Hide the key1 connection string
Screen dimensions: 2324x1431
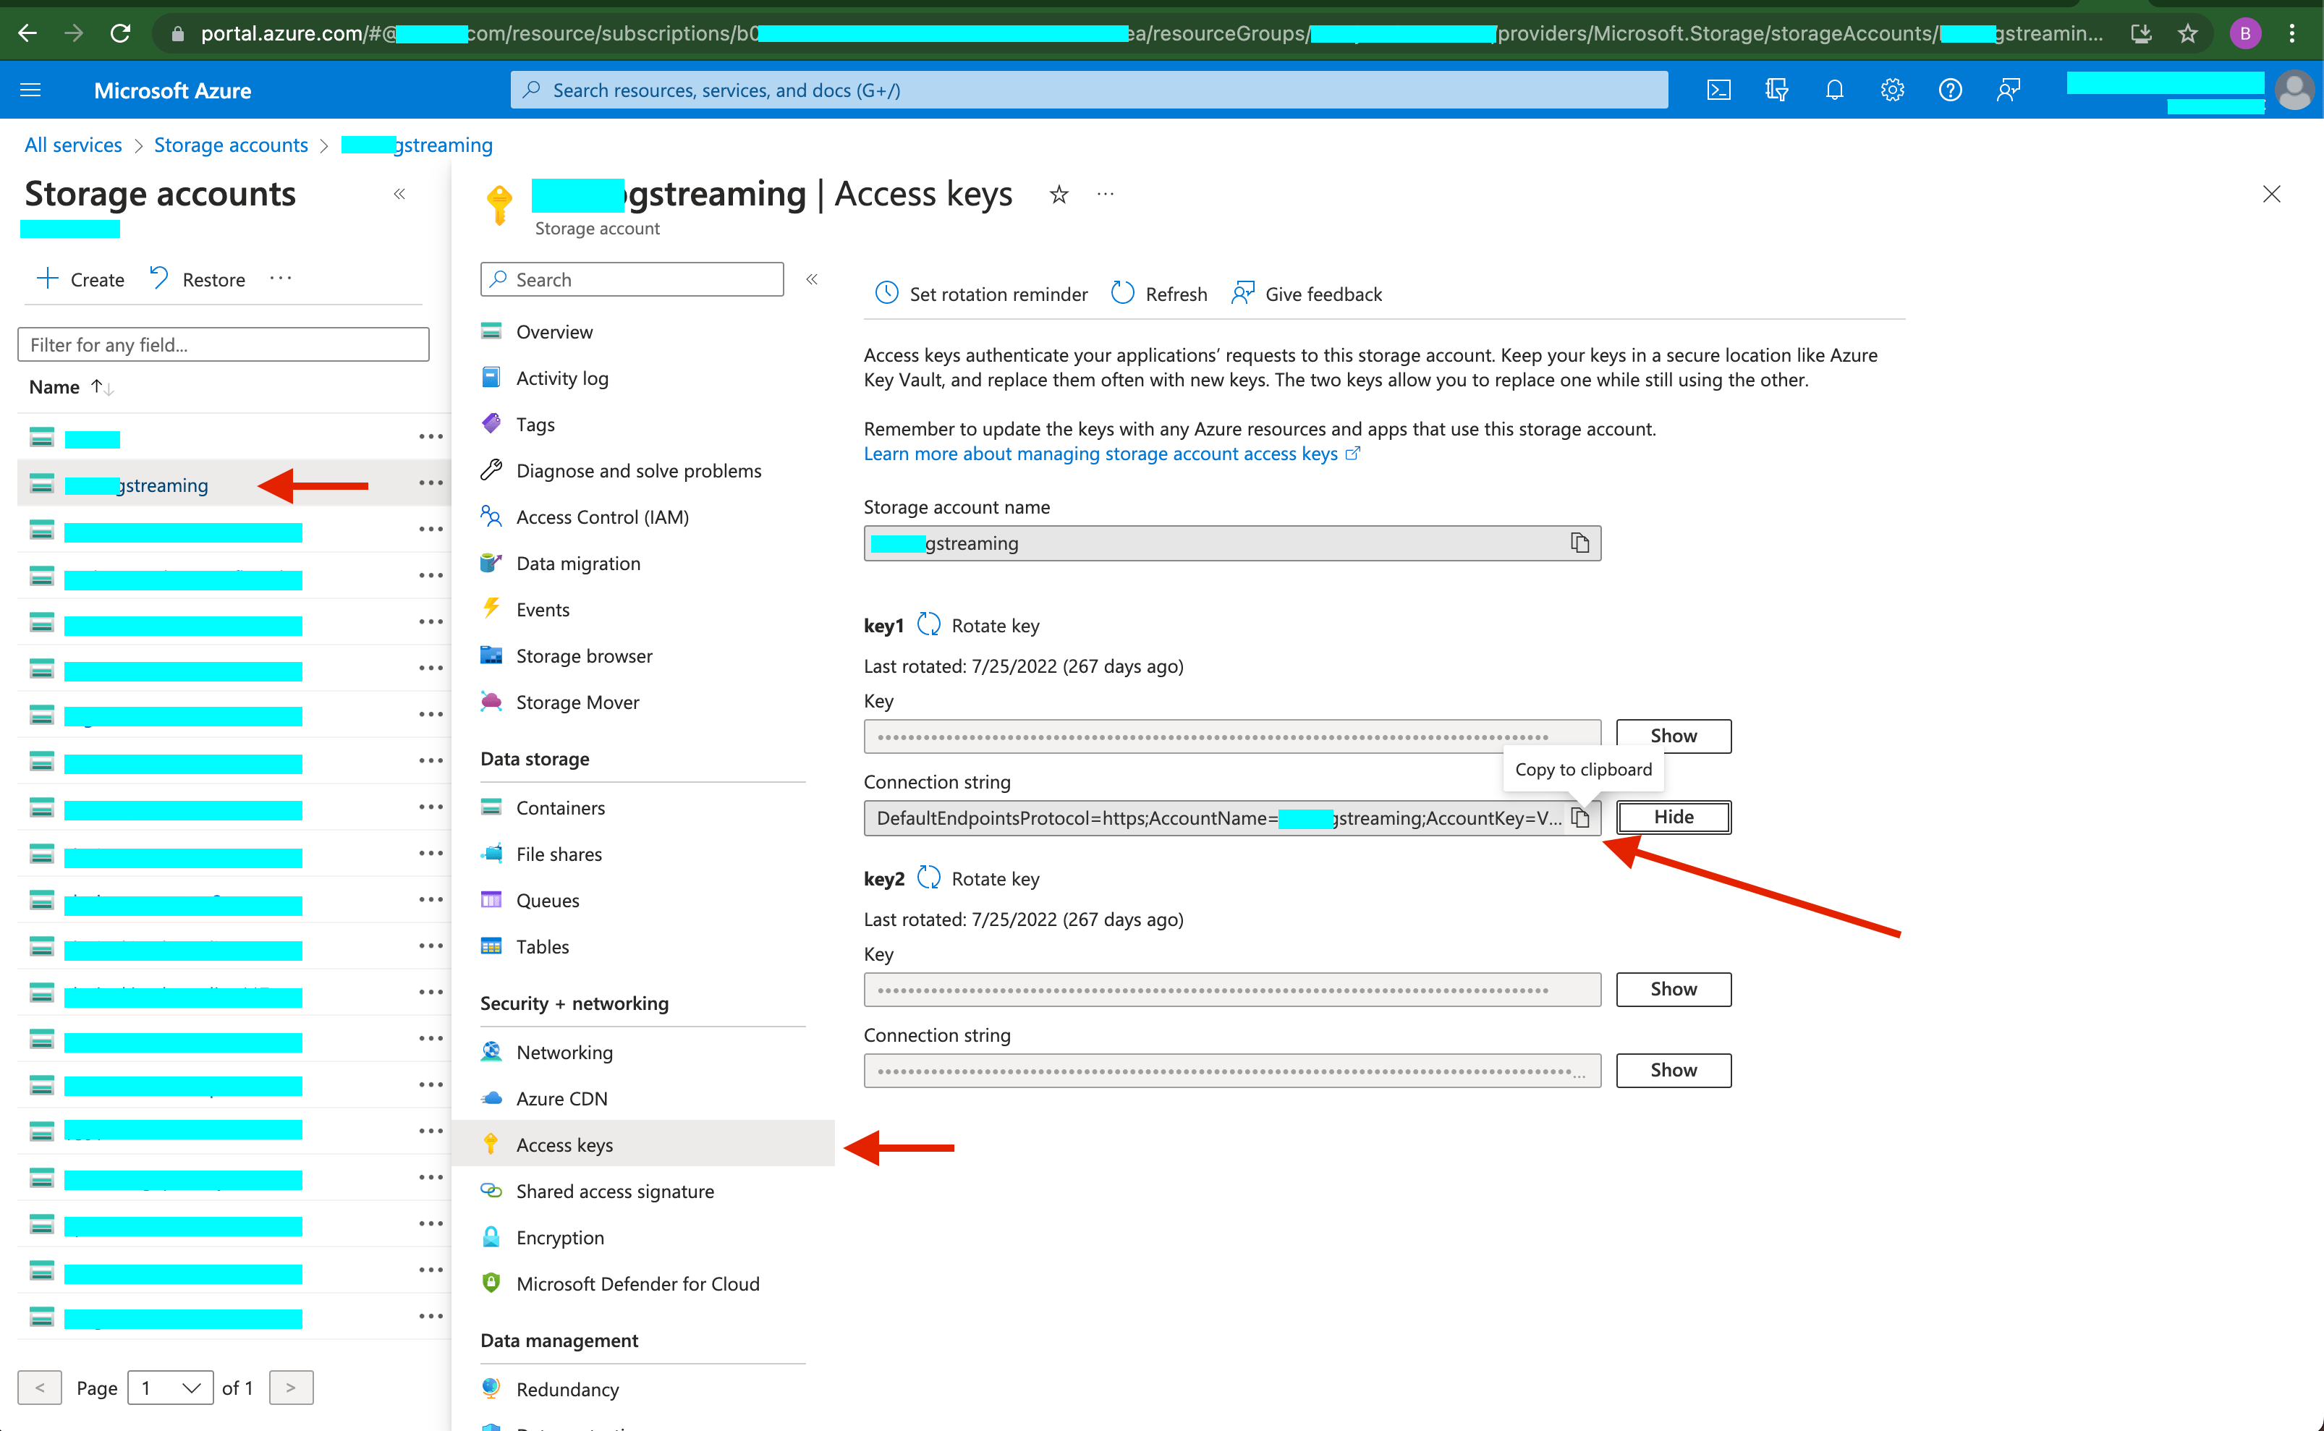pos(1672,816)
